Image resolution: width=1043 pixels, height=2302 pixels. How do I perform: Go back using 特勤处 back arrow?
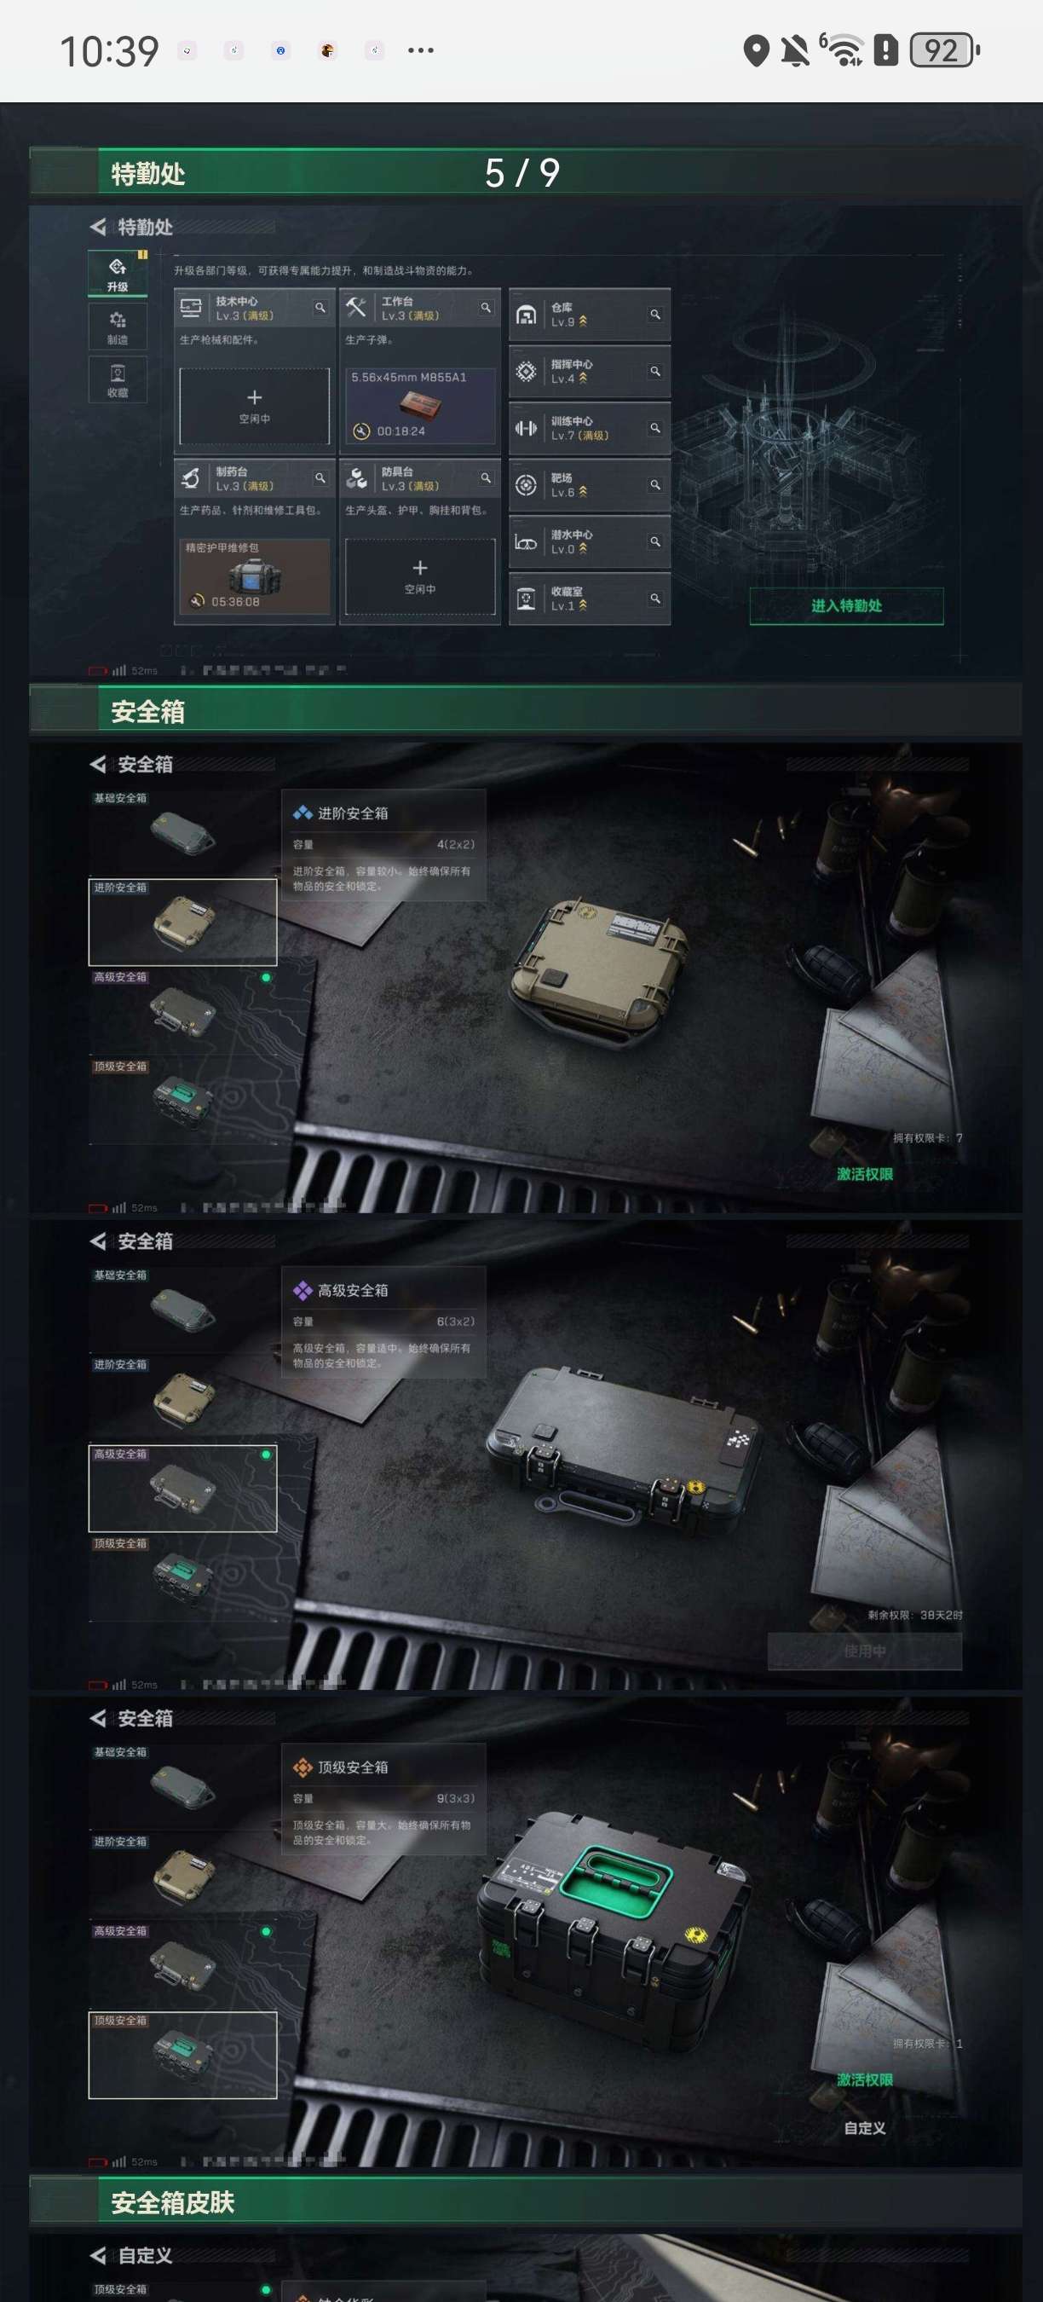pyautogui.click(x=97, y=227)
